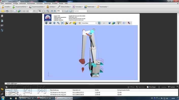Choose the select tool cursor icon
Image resolution: width=179 pixels, height=100 pixels.
point(39,11)
